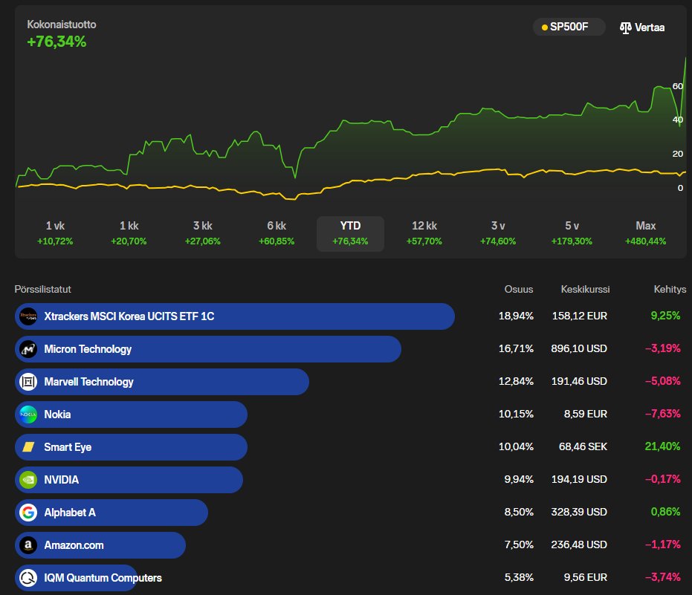The width and height of the screenshot is (692, 595).
Task: Click the Alphabet A Google logo icon
Action: 28,512
